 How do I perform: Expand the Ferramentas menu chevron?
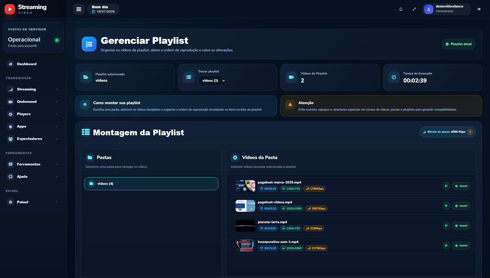[x=57, y=164]
